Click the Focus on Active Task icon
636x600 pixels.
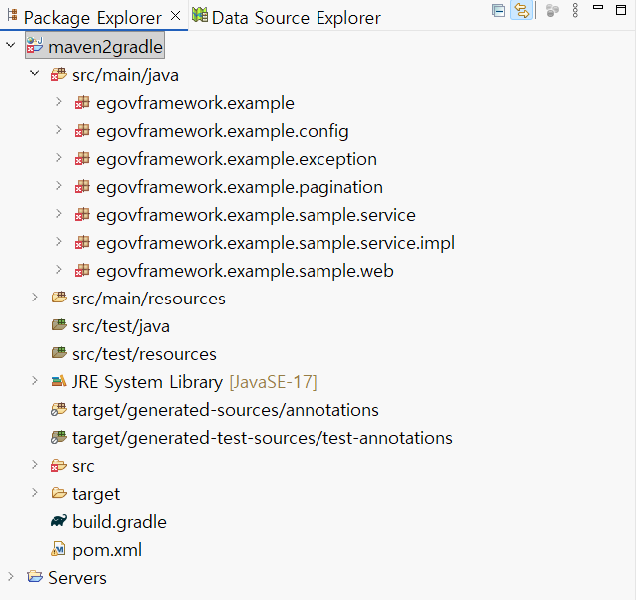pyautogui.click(x=551, y=11)
